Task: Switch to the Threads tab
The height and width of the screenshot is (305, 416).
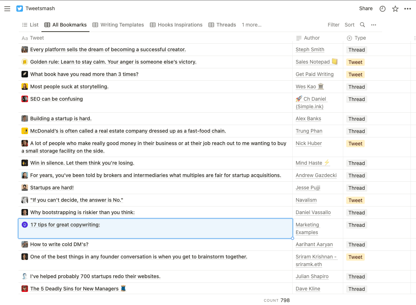Action: (x=222, y=25)
